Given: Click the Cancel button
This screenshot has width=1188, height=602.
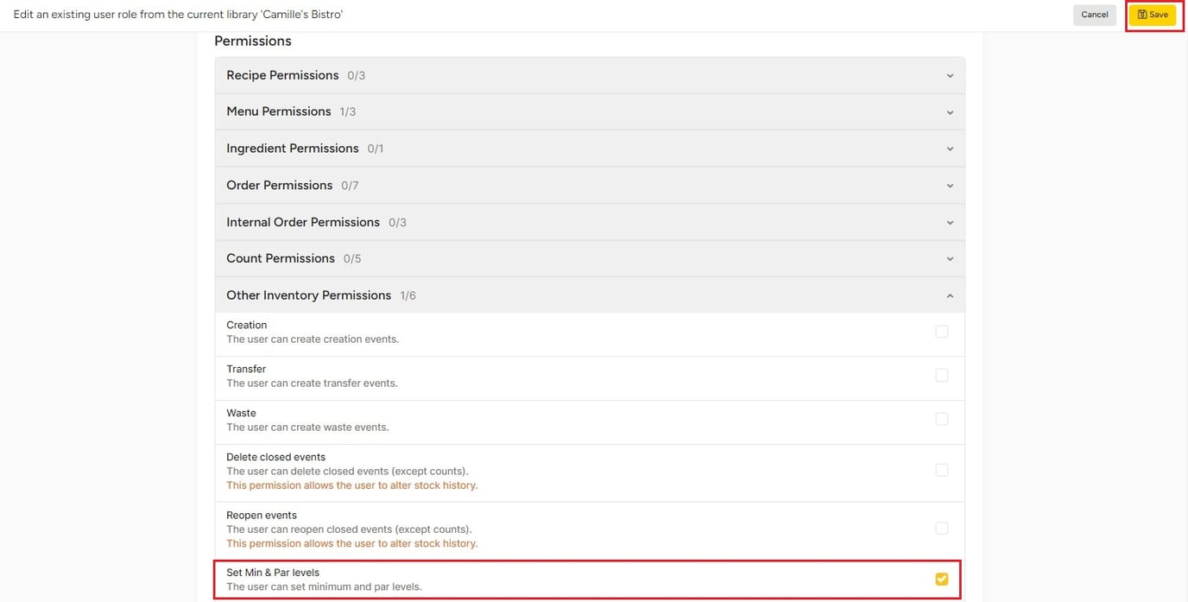Looking at the screenshot, I should (1094, 15).
